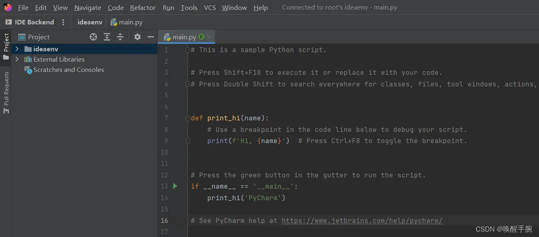Screen dimensions: 539x237
Task: Open the View menu
Action: [60, 8]
